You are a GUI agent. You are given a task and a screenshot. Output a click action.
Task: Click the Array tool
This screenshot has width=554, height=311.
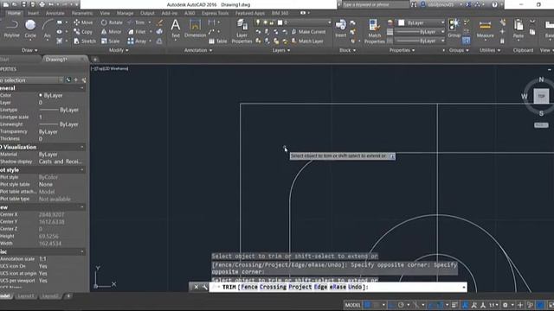pyautogui.click(x=137, y=41)
